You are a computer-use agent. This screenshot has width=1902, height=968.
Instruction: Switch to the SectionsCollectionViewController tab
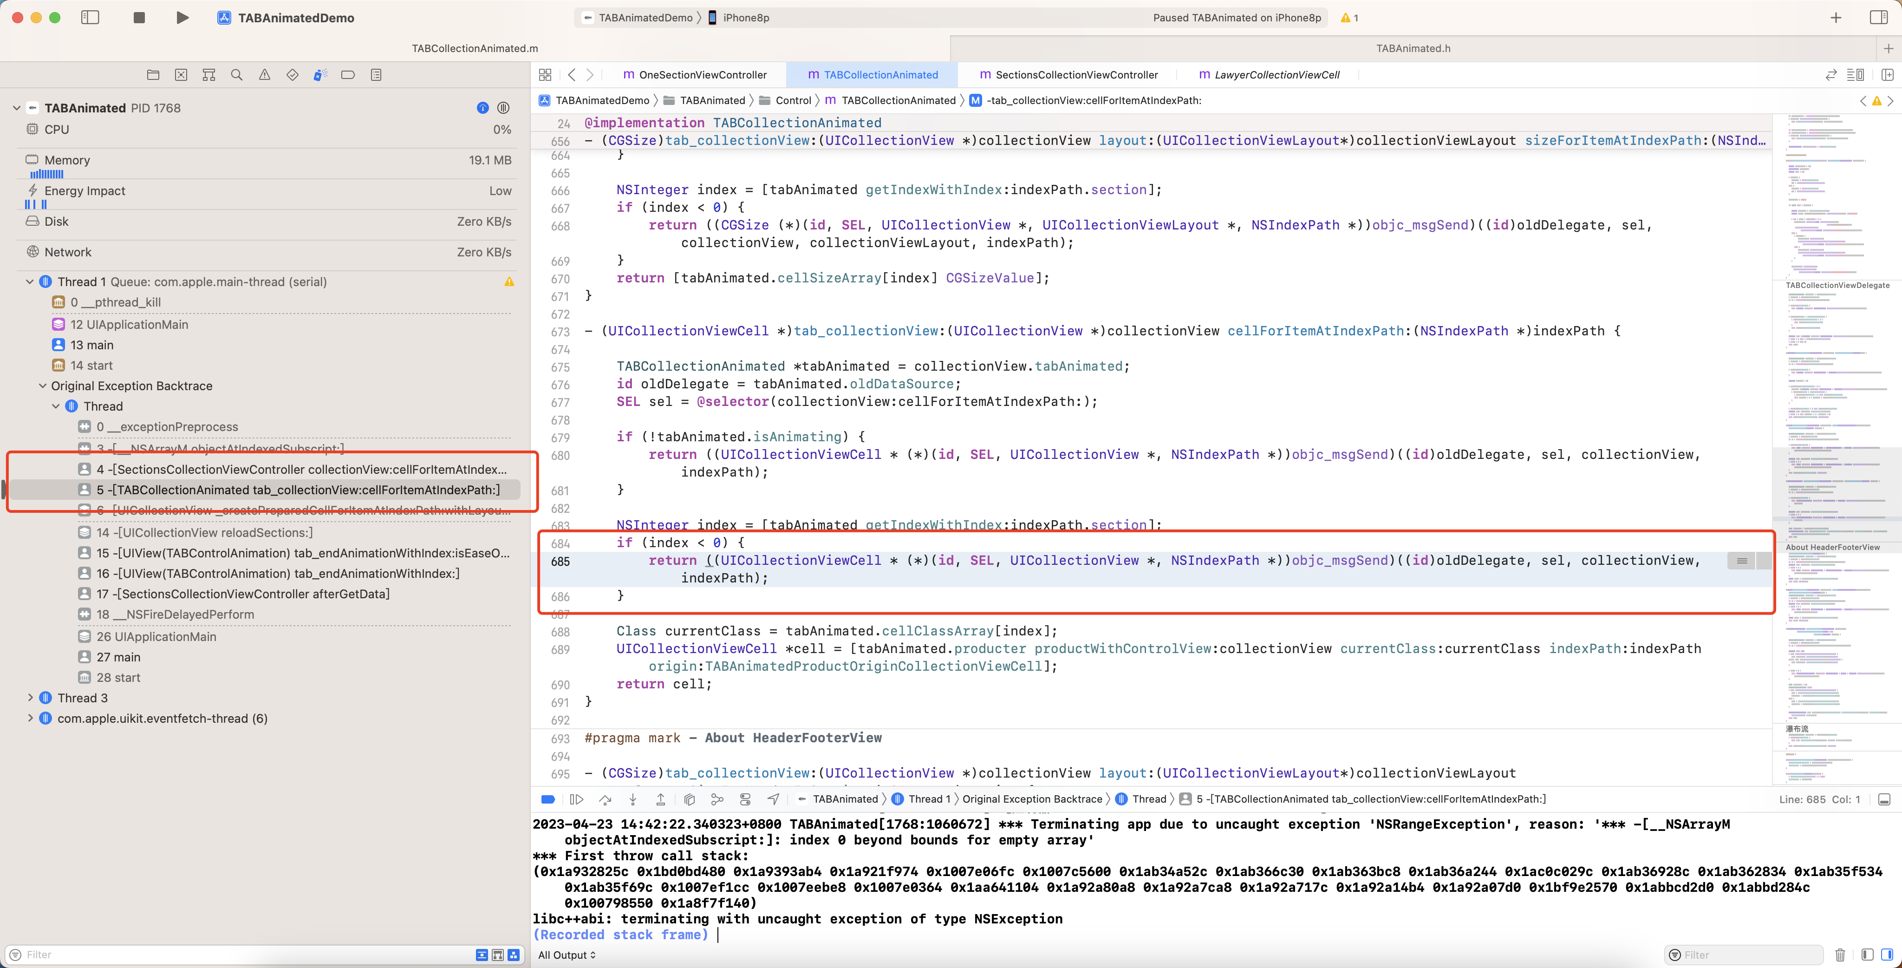(1076, 75)
